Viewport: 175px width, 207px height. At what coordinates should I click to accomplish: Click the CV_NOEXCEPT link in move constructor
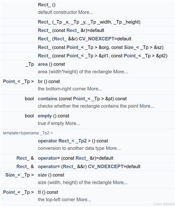click(96, 39)
